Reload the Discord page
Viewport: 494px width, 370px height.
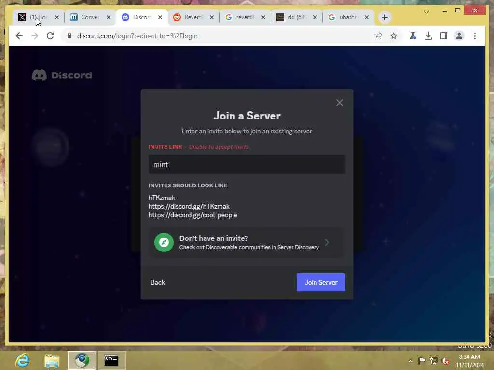[x=50, y=36]
